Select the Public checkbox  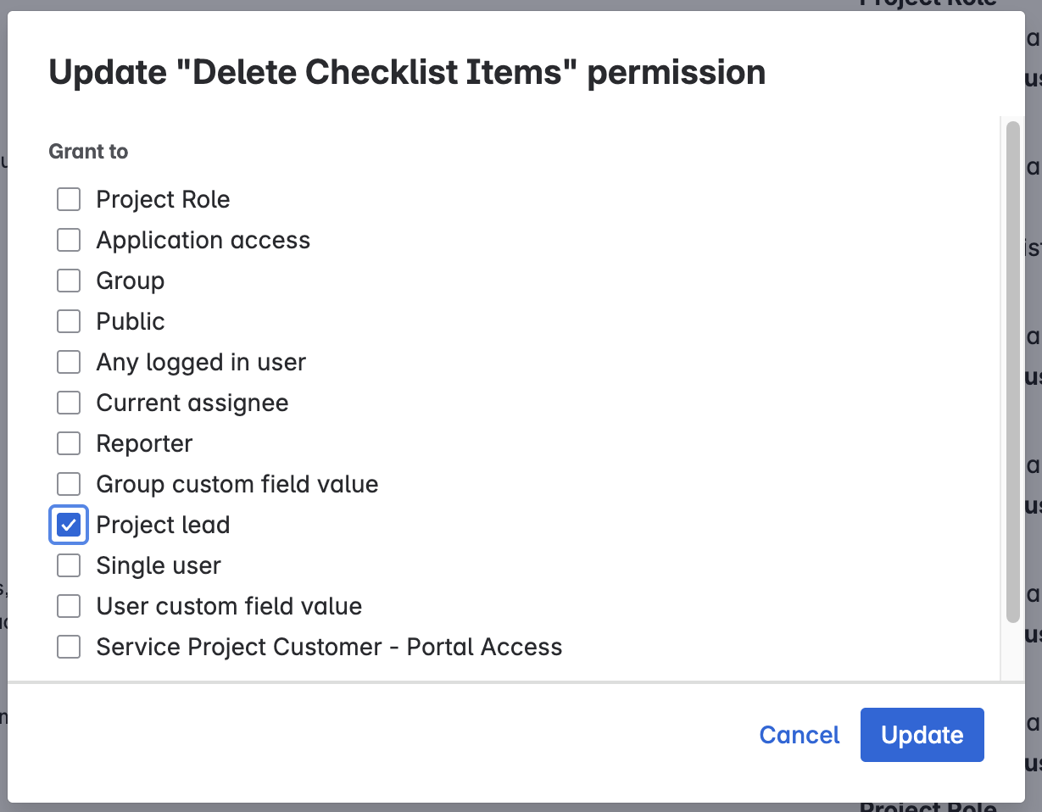(x=69, y=321)
